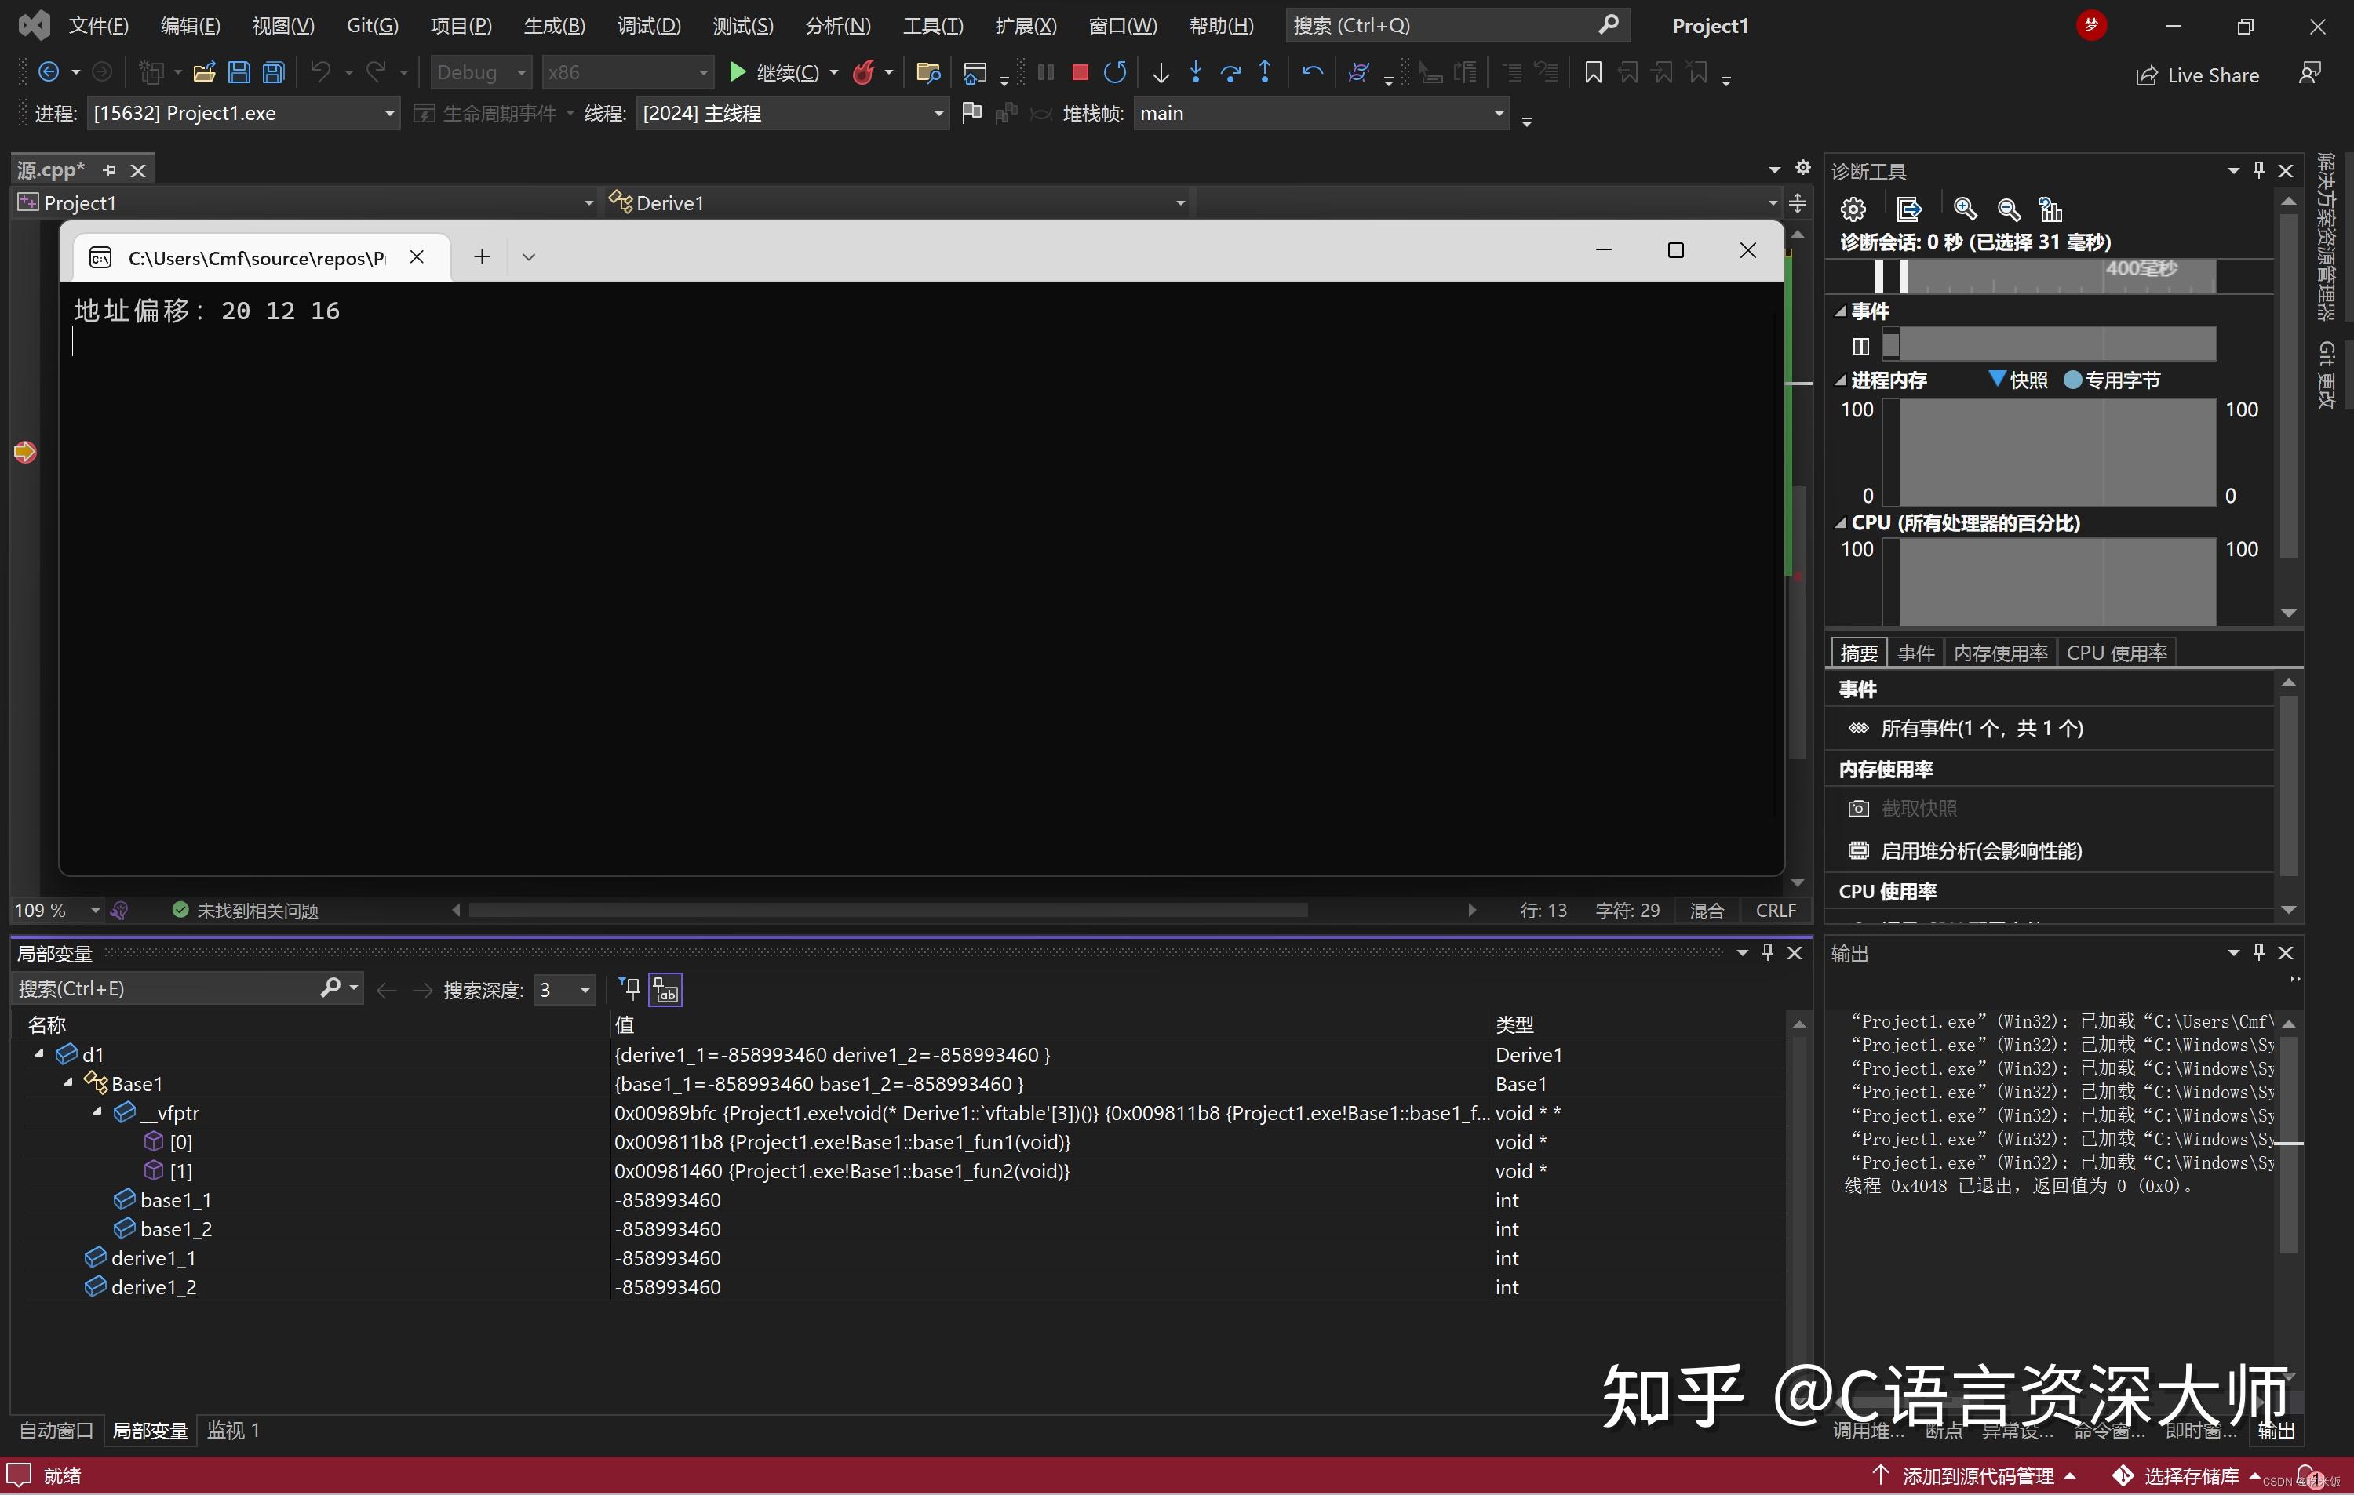Image resolution: width=2354 pixels, height=1495 pixels.
Task: Open the thread selector showing 主线程
Action: 792,112
